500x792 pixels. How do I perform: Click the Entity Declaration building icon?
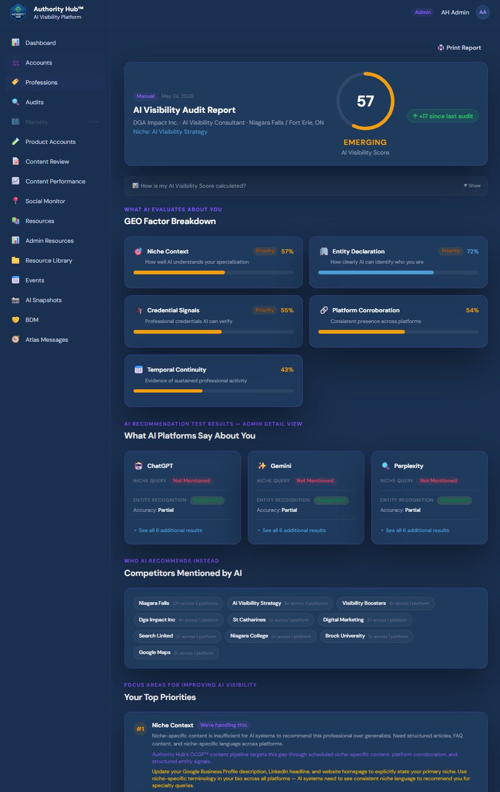click(x=324, y=251)
